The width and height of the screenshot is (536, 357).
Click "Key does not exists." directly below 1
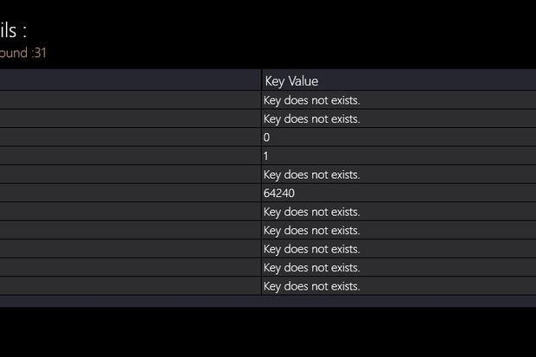[x=399, y=175]
